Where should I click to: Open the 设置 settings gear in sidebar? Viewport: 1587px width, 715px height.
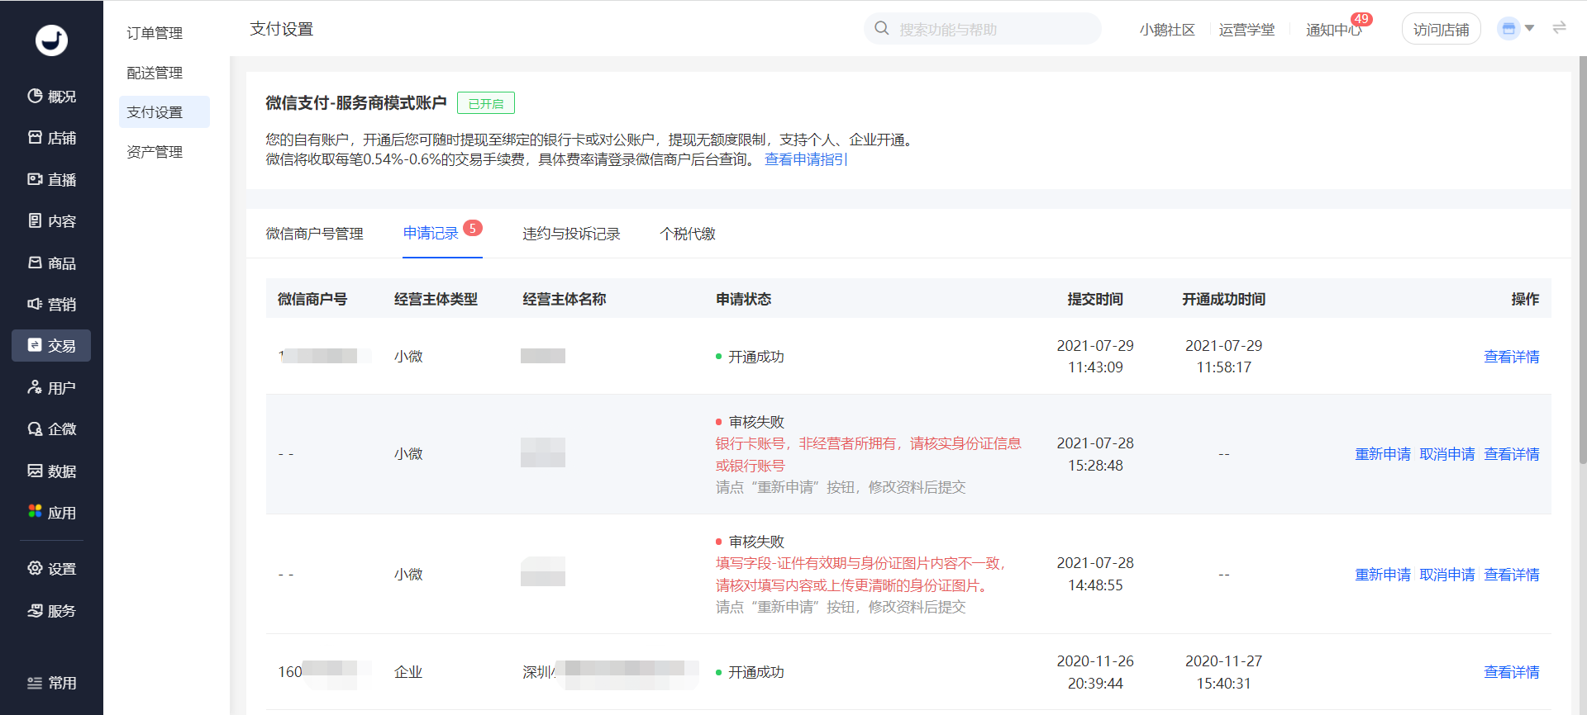tap(35, 568)
